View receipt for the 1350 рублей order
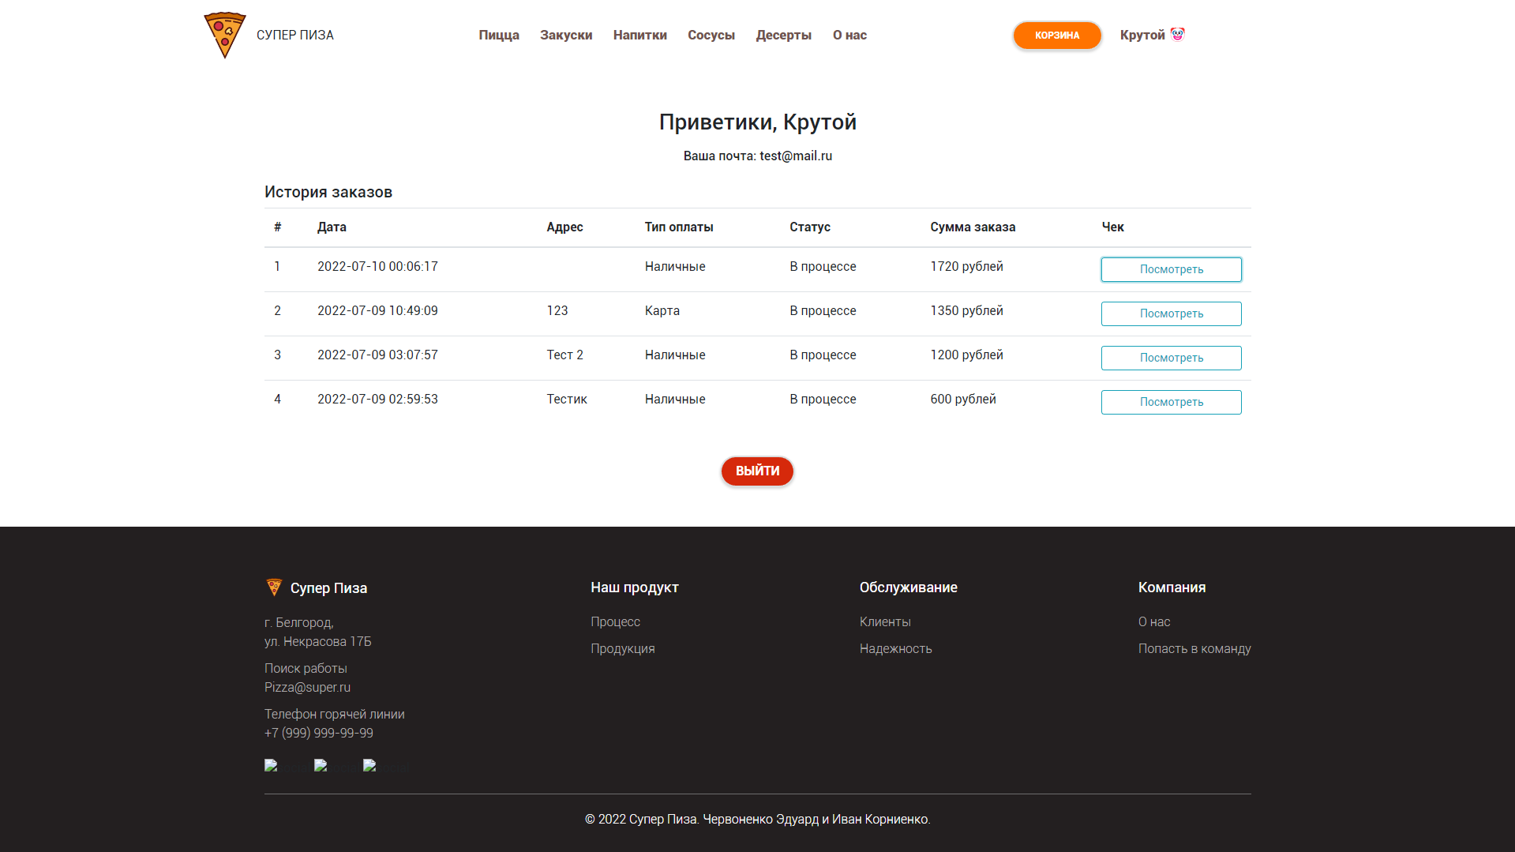The width and height of the screenshot is (1515, 852). point(1171,313)
